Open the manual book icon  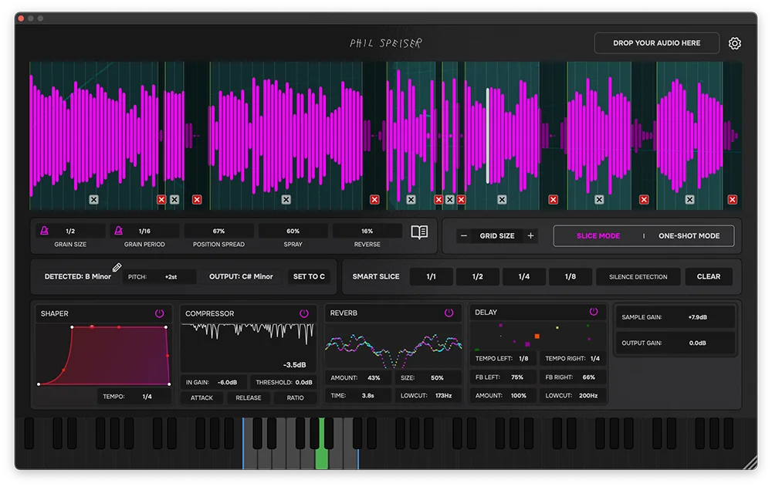[x=419, y=232]
